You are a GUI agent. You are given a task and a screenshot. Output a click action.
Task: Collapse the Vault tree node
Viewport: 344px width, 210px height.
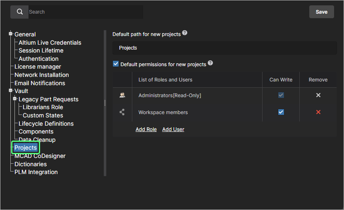pos(10,91)
